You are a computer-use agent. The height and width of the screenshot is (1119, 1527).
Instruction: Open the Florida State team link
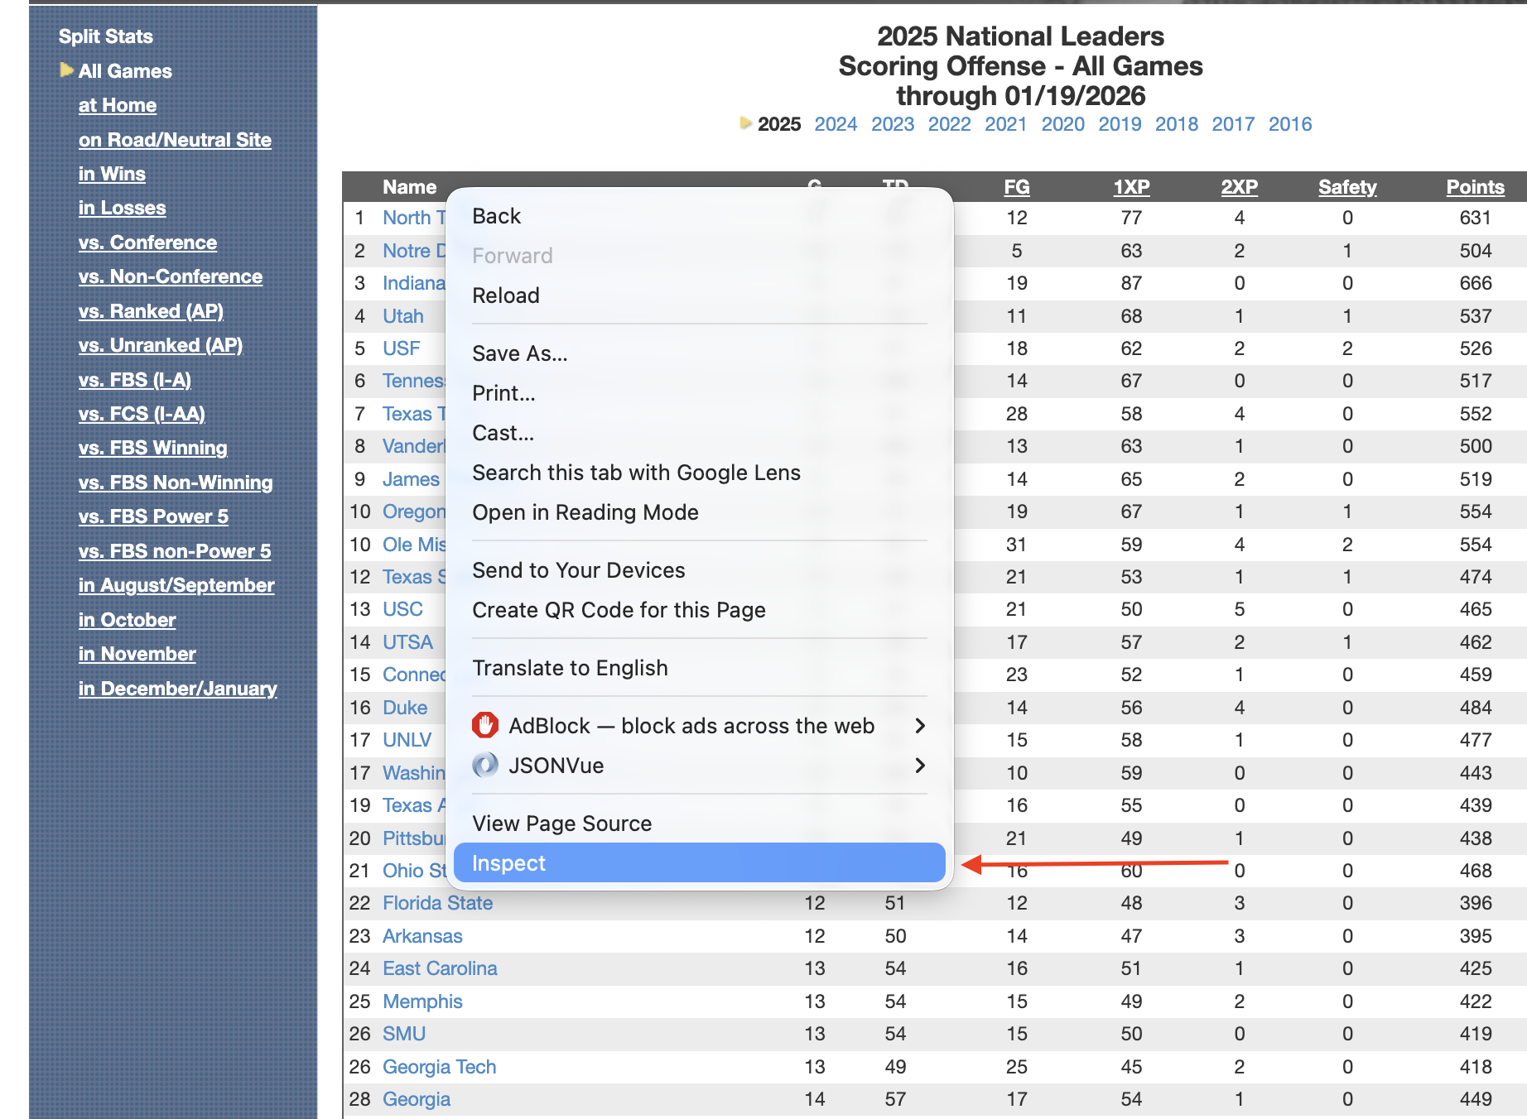tap(437, 903)
